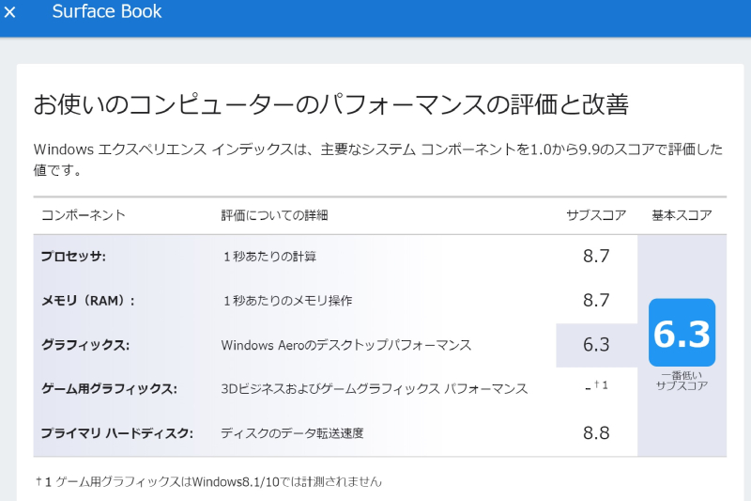Click the ディスクのデータ転送速度 detail text
The width and height of the screenshot is (751, 501).
pyautogui.click(x=292, y=433)
